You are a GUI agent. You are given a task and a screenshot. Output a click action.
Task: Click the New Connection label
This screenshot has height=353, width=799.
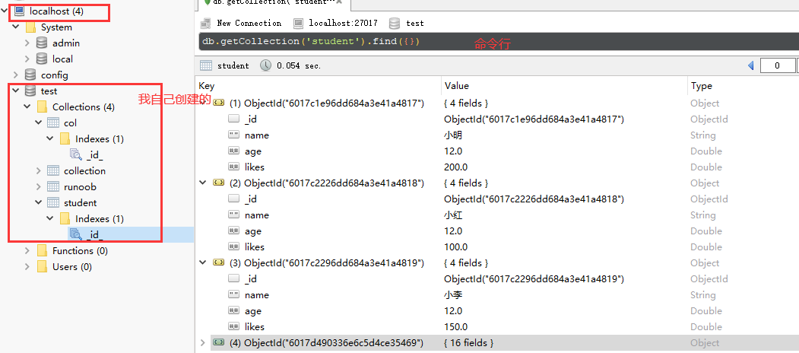pyautogui.click(x=249, y=23)
